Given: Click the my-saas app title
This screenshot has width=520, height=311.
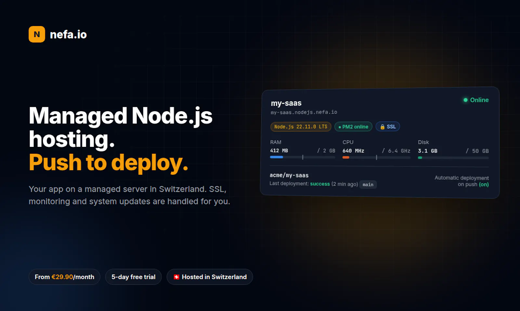Looking at the screenshot, I should pyautogui.click(x=286, y=103).
